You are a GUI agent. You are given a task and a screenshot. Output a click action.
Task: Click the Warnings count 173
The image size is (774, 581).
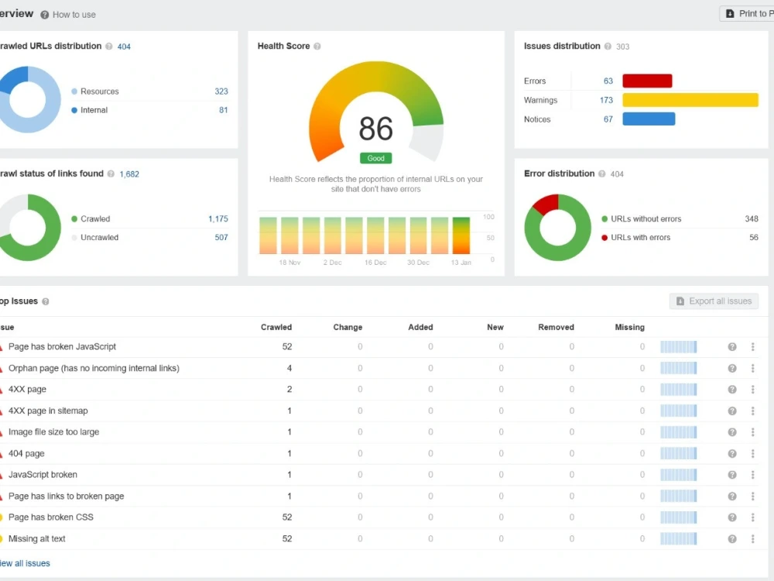click(606, 100)
